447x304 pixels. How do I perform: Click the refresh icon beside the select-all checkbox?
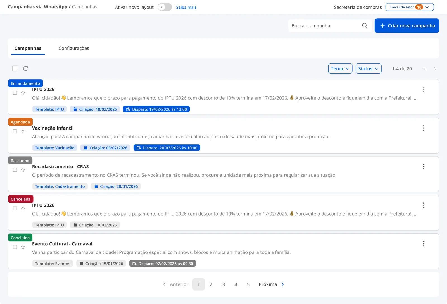pos(25,68)
